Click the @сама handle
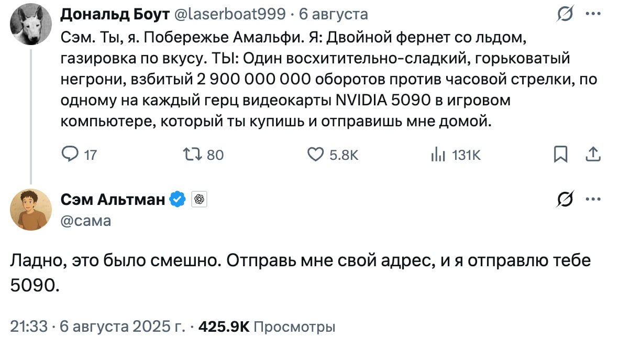The height and width of the screenshot is (348, 619). 86,220
